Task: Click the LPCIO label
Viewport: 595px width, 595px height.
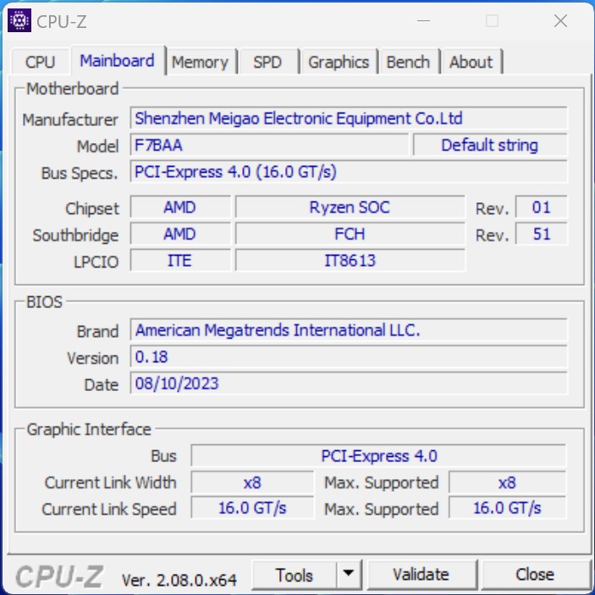Action: (x=96, y=262)
